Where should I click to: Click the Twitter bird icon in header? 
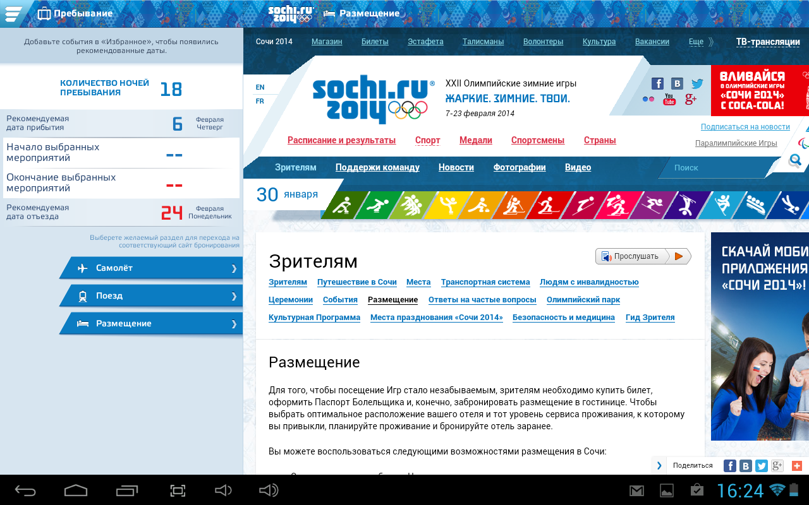pos(697,84)
